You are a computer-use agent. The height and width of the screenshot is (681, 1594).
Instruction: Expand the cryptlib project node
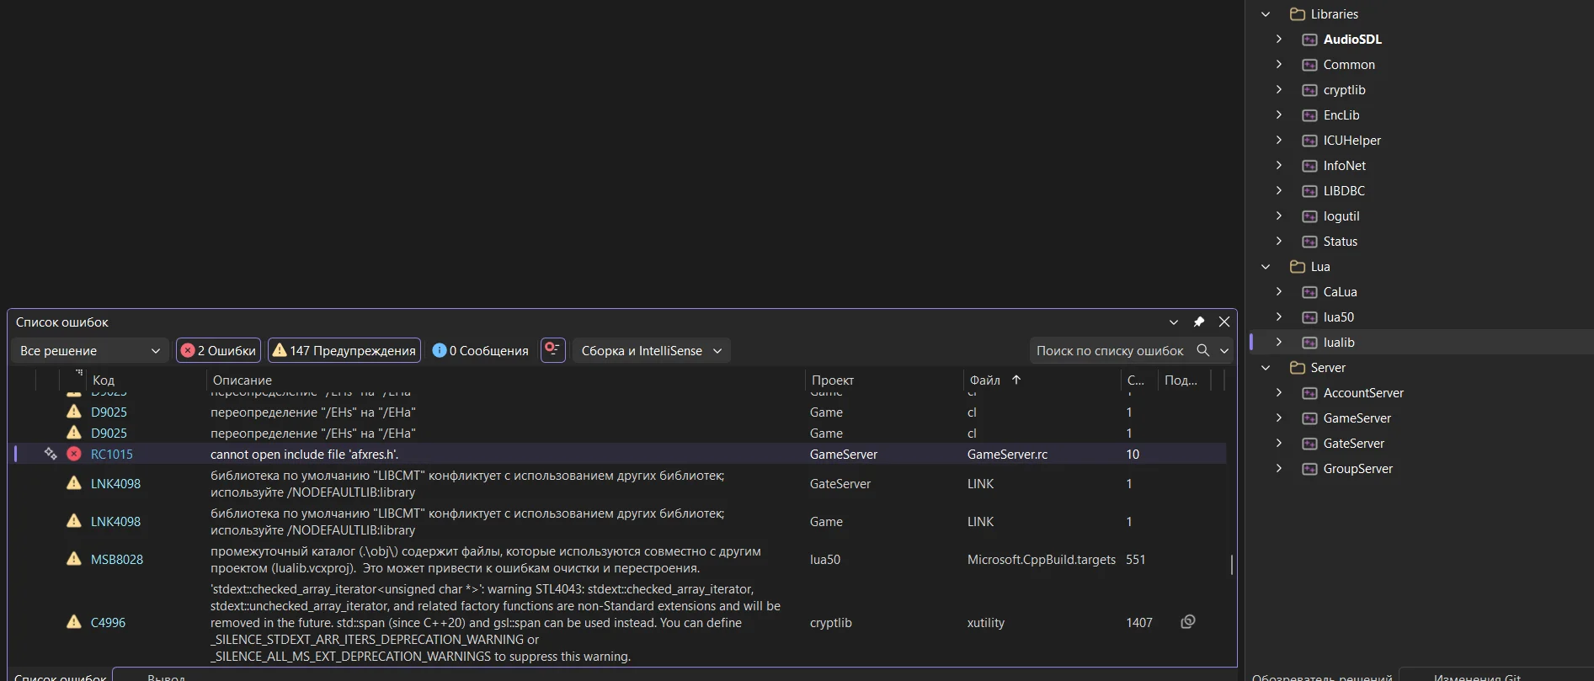click(x=1278, y=90)
